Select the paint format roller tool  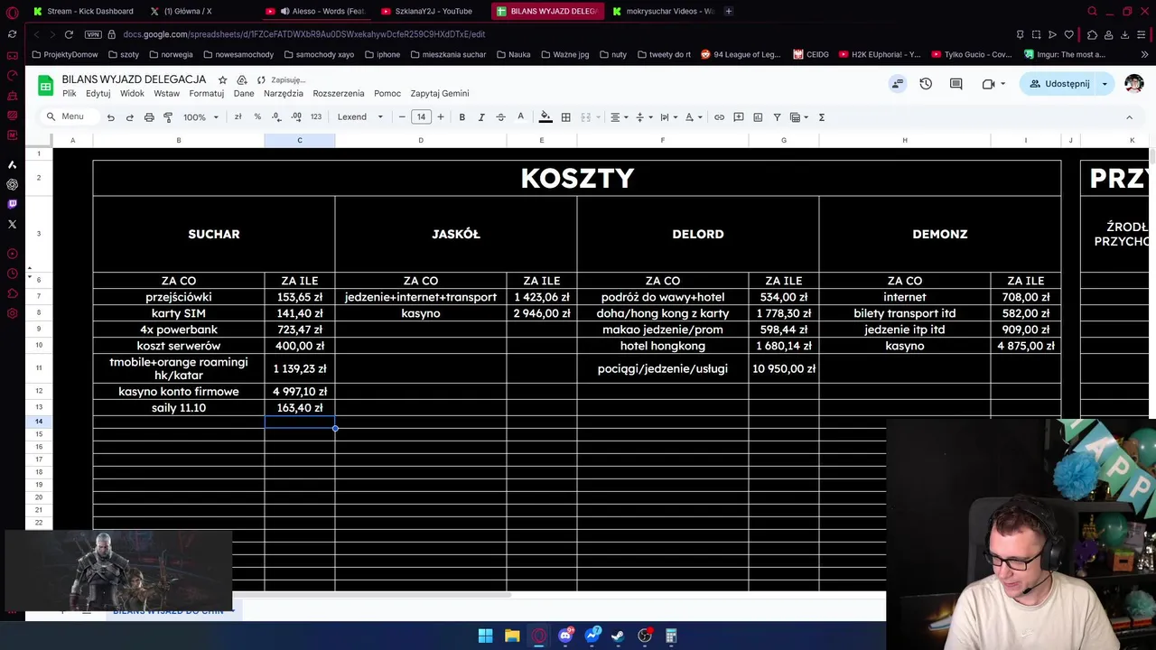point(168,117)
